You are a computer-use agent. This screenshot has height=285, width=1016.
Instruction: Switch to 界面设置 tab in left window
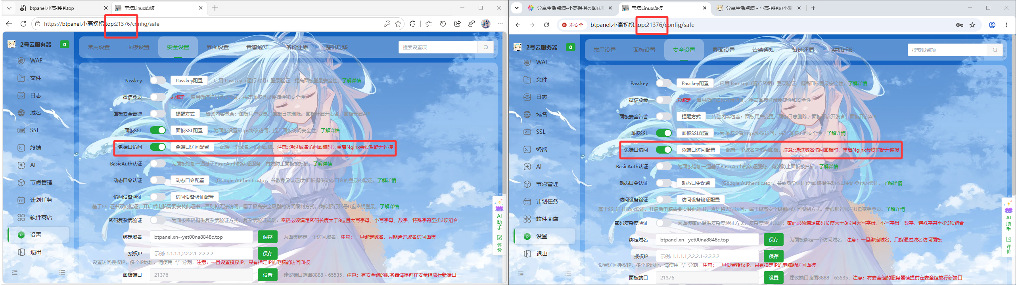tap(218, 47)
